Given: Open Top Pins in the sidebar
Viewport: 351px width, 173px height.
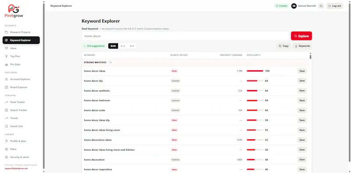Looking at the screenshot, I should 21,56.
